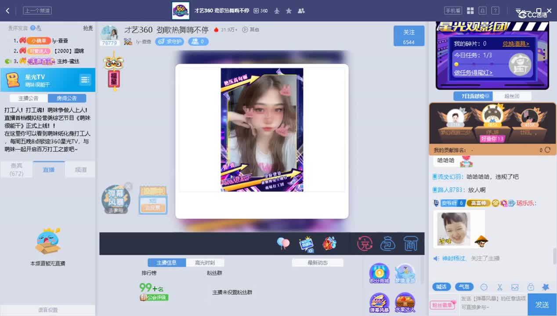Select the 粉丝团 tab
Image resolution: width=557 pixels, height=316 pixels.
pyautogui.click(x=512, y=96)
